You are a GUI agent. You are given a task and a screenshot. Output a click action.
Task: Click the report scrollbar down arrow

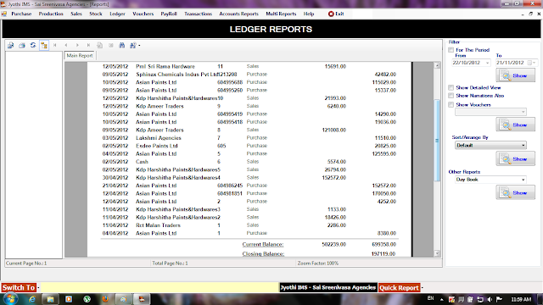tap(437, 253)
